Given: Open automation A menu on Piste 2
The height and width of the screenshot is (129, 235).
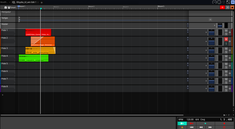Looking at the screenshot, I should tap(188, 38).
